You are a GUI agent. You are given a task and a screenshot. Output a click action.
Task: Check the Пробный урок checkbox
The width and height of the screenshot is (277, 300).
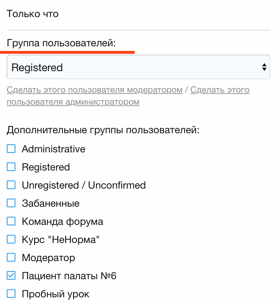point(11,294)
